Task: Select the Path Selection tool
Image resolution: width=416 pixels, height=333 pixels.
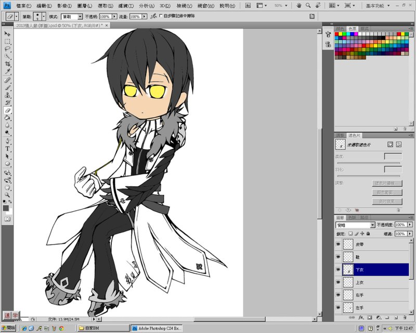Action: [7, 156]
